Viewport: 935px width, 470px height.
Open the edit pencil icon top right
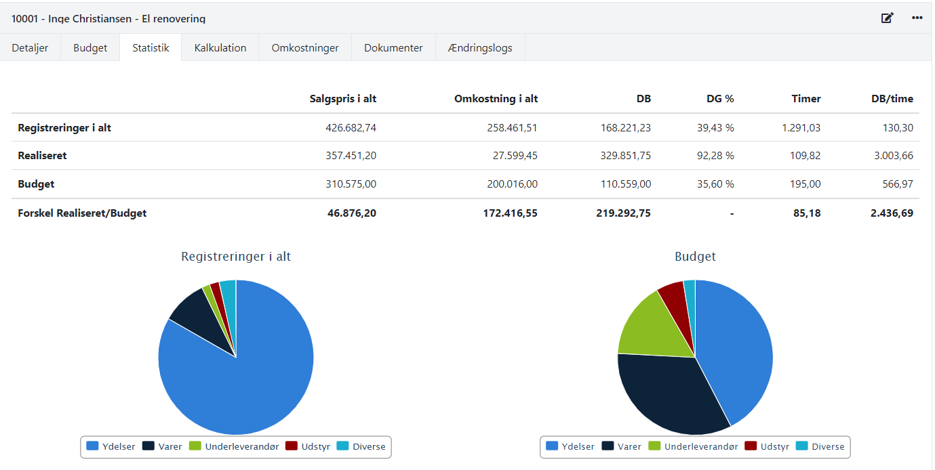tap(887, 18)
